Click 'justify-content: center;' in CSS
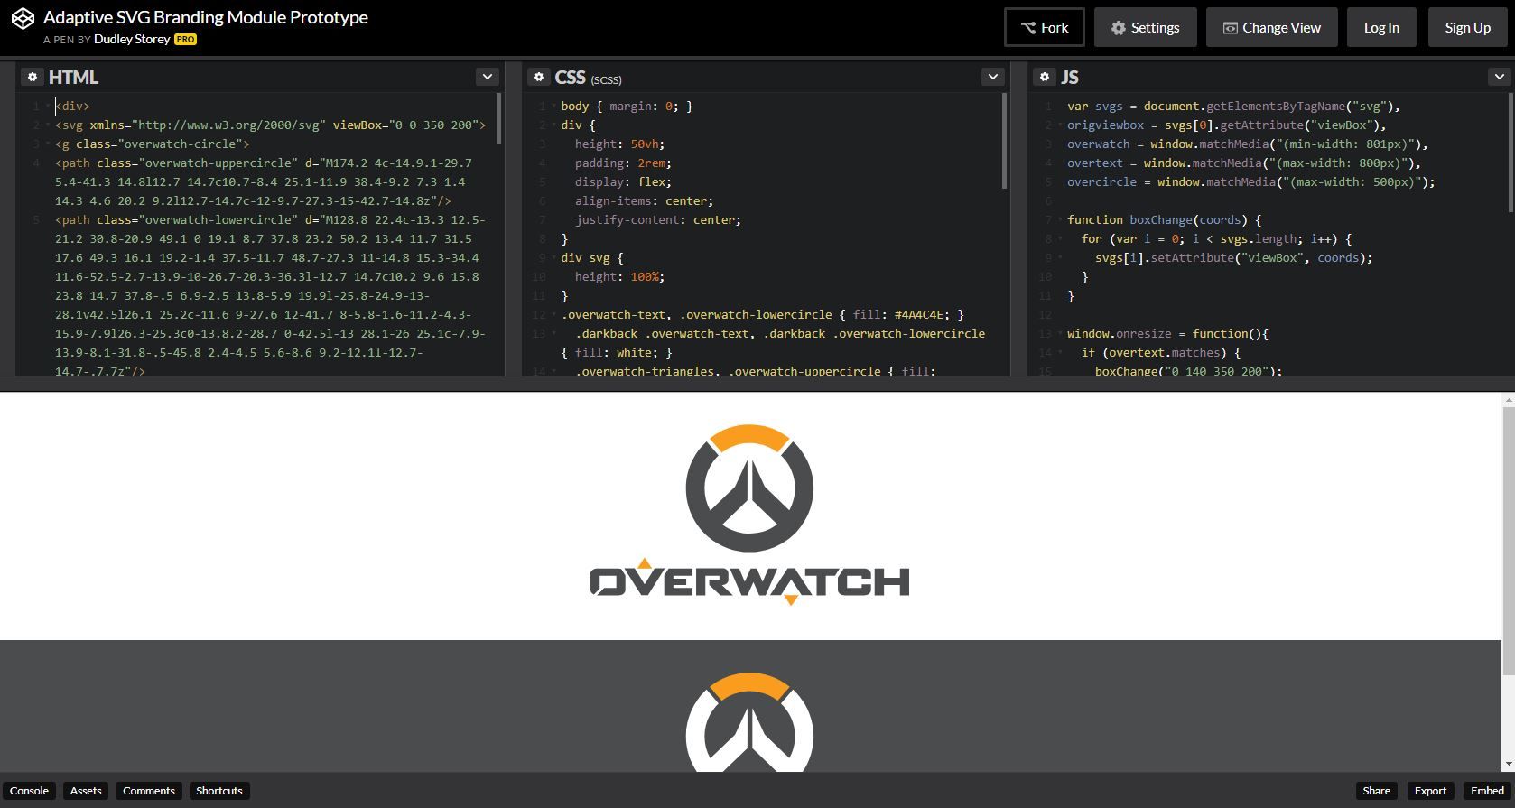The image size is (1515, 808). point(658,220)
